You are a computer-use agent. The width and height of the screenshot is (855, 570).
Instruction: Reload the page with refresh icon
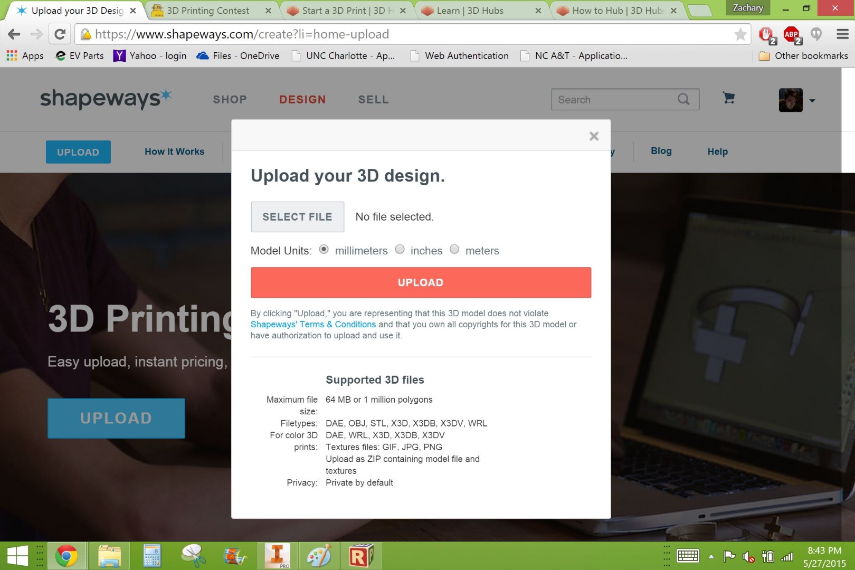[x=60, y=34]
